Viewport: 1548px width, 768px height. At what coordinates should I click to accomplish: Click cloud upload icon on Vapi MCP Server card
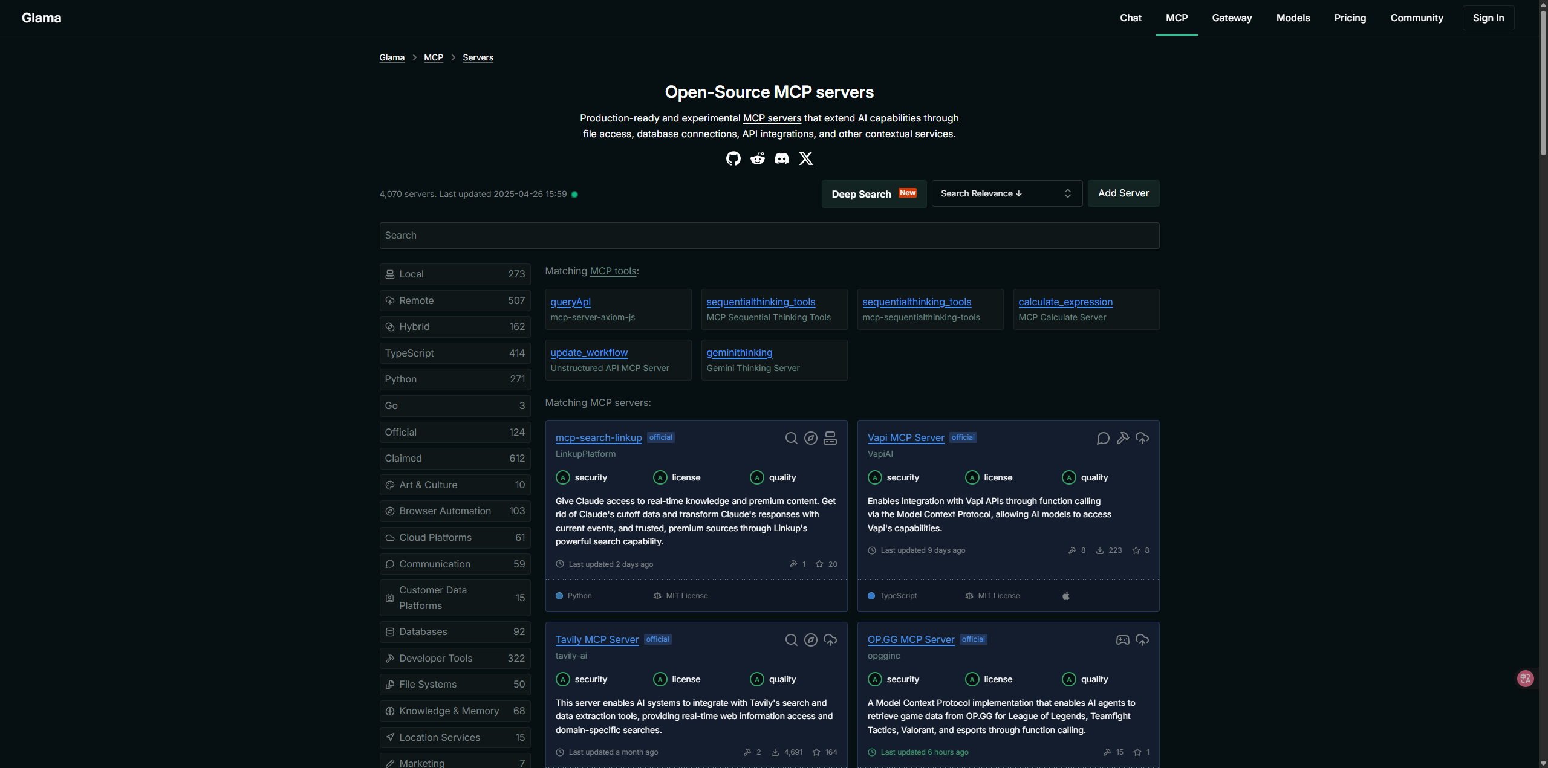coord(1142,438)
